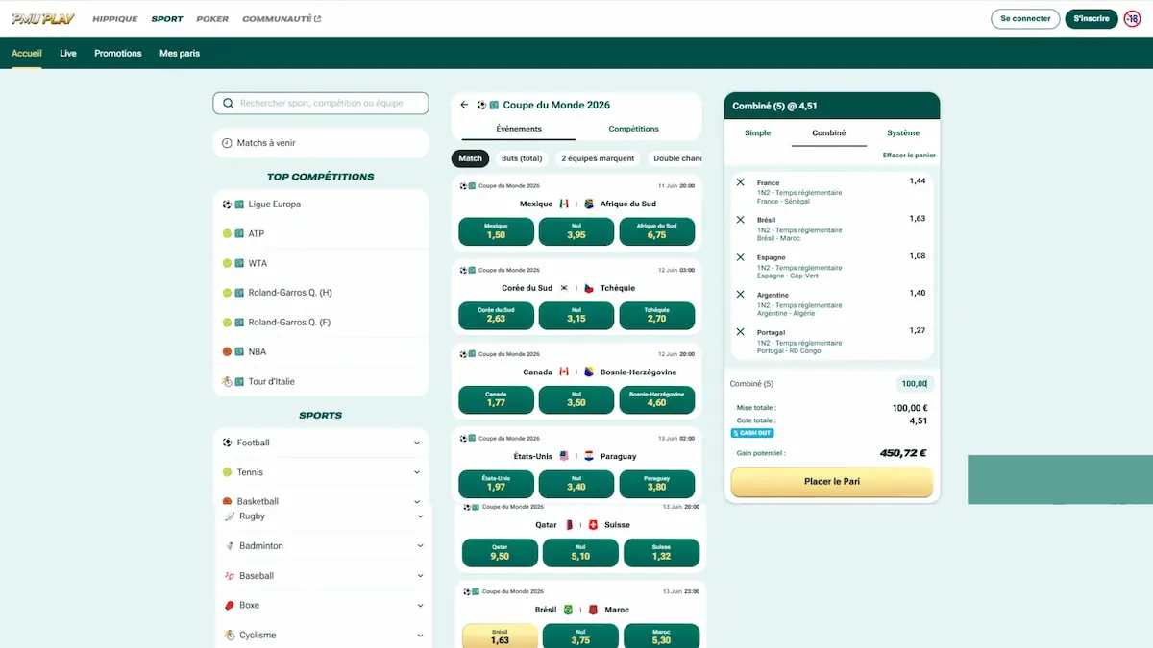Select the 2 équipes marquent filter
The height and width of the screenshot is (648, 1153).
point(598,158)
